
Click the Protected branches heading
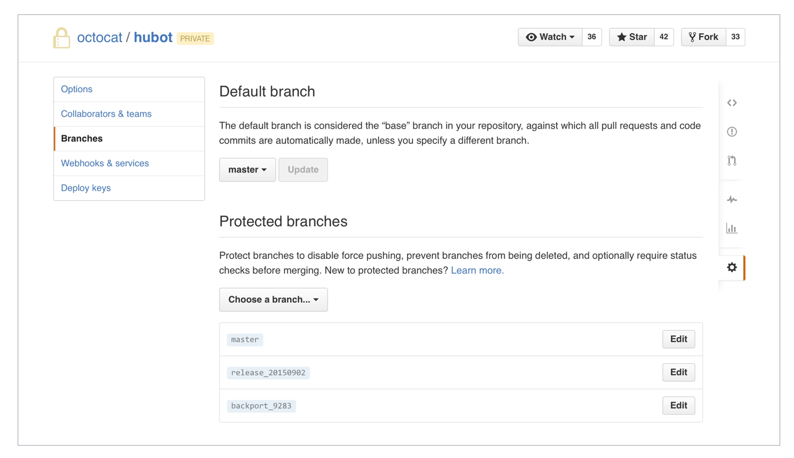[x=283, y=221]
